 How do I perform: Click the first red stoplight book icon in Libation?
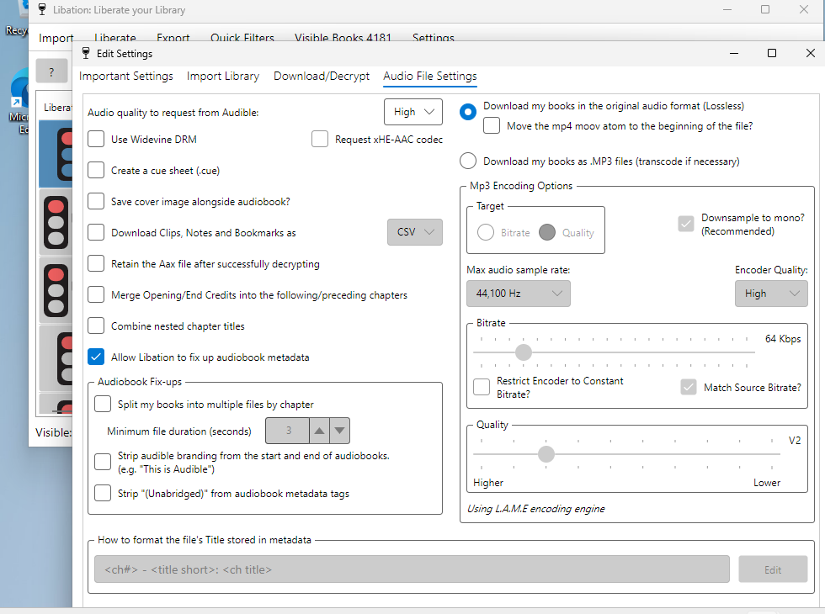tap(65, 155)
